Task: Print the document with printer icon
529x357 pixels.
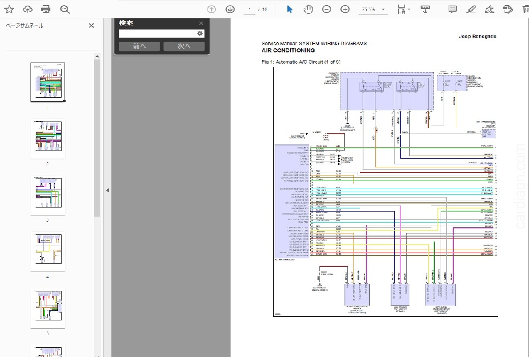Action: point(46,10)
